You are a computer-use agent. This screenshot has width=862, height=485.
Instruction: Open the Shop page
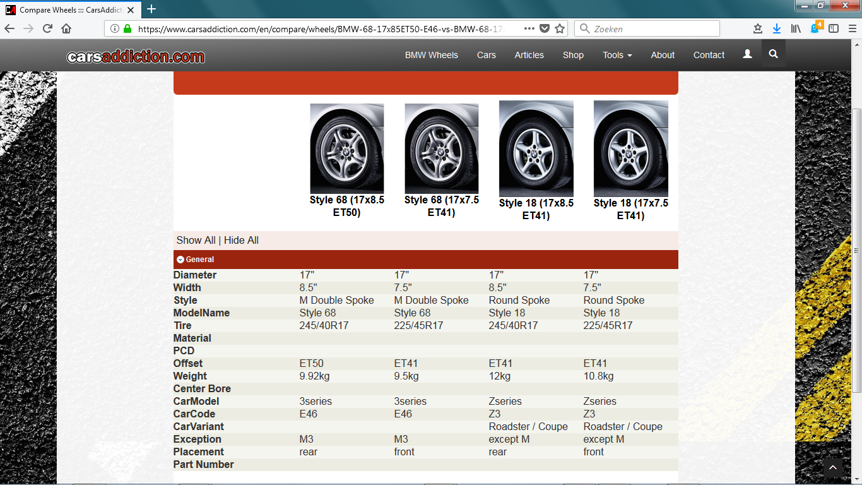(x=573, y=55)
